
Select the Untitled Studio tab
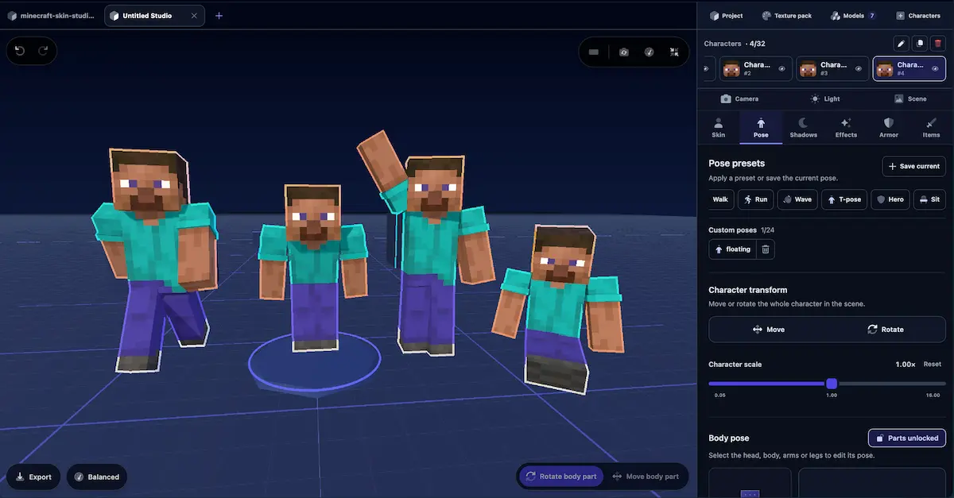154,16
